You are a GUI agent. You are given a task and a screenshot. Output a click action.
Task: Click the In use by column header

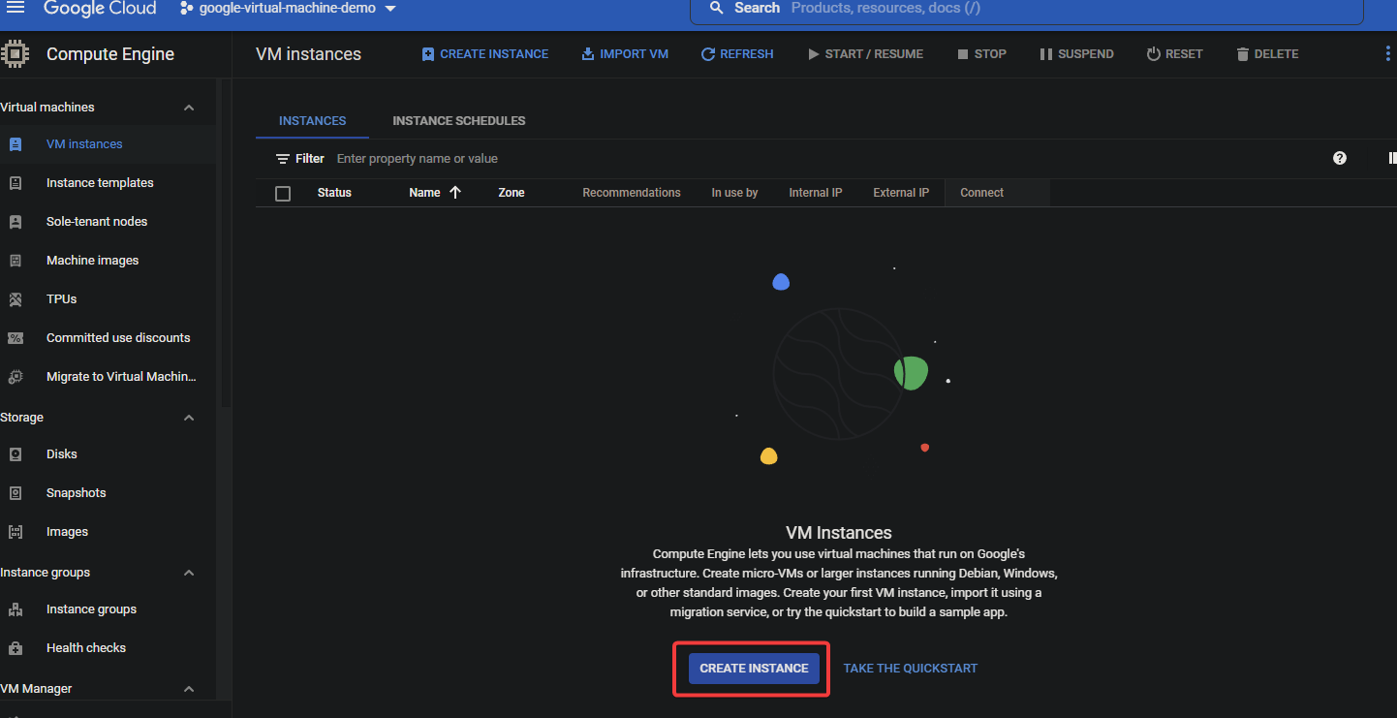point(734,193)
